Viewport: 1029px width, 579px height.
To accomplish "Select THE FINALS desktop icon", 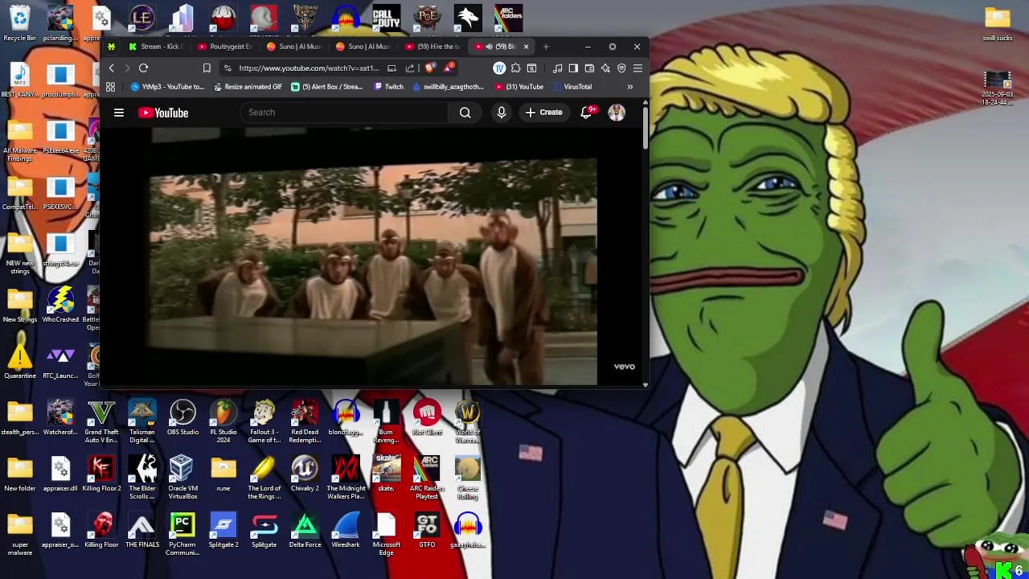I will point(142,531).
